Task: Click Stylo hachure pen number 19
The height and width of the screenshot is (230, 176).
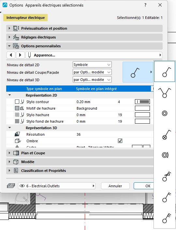Action: coord(120,115)
